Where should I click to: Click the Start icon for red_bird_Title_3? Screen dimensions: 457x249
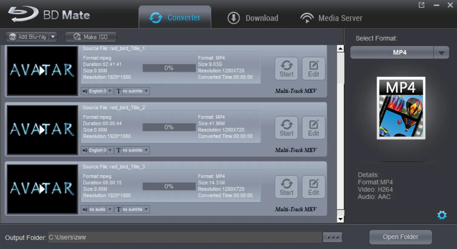tap(286, 187)
